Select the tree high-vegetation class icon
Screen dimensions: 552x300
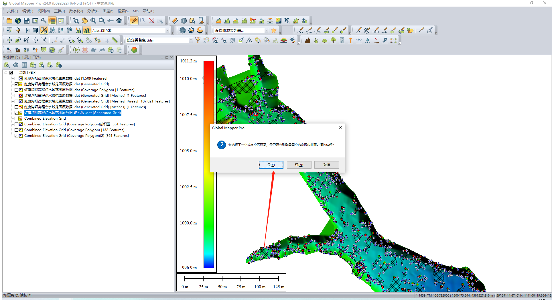click(333, 40)
